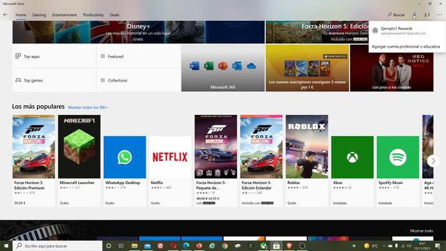Open Firefox from the taskbar
This screenshot has height=251, width=446.
pos(199,246)
